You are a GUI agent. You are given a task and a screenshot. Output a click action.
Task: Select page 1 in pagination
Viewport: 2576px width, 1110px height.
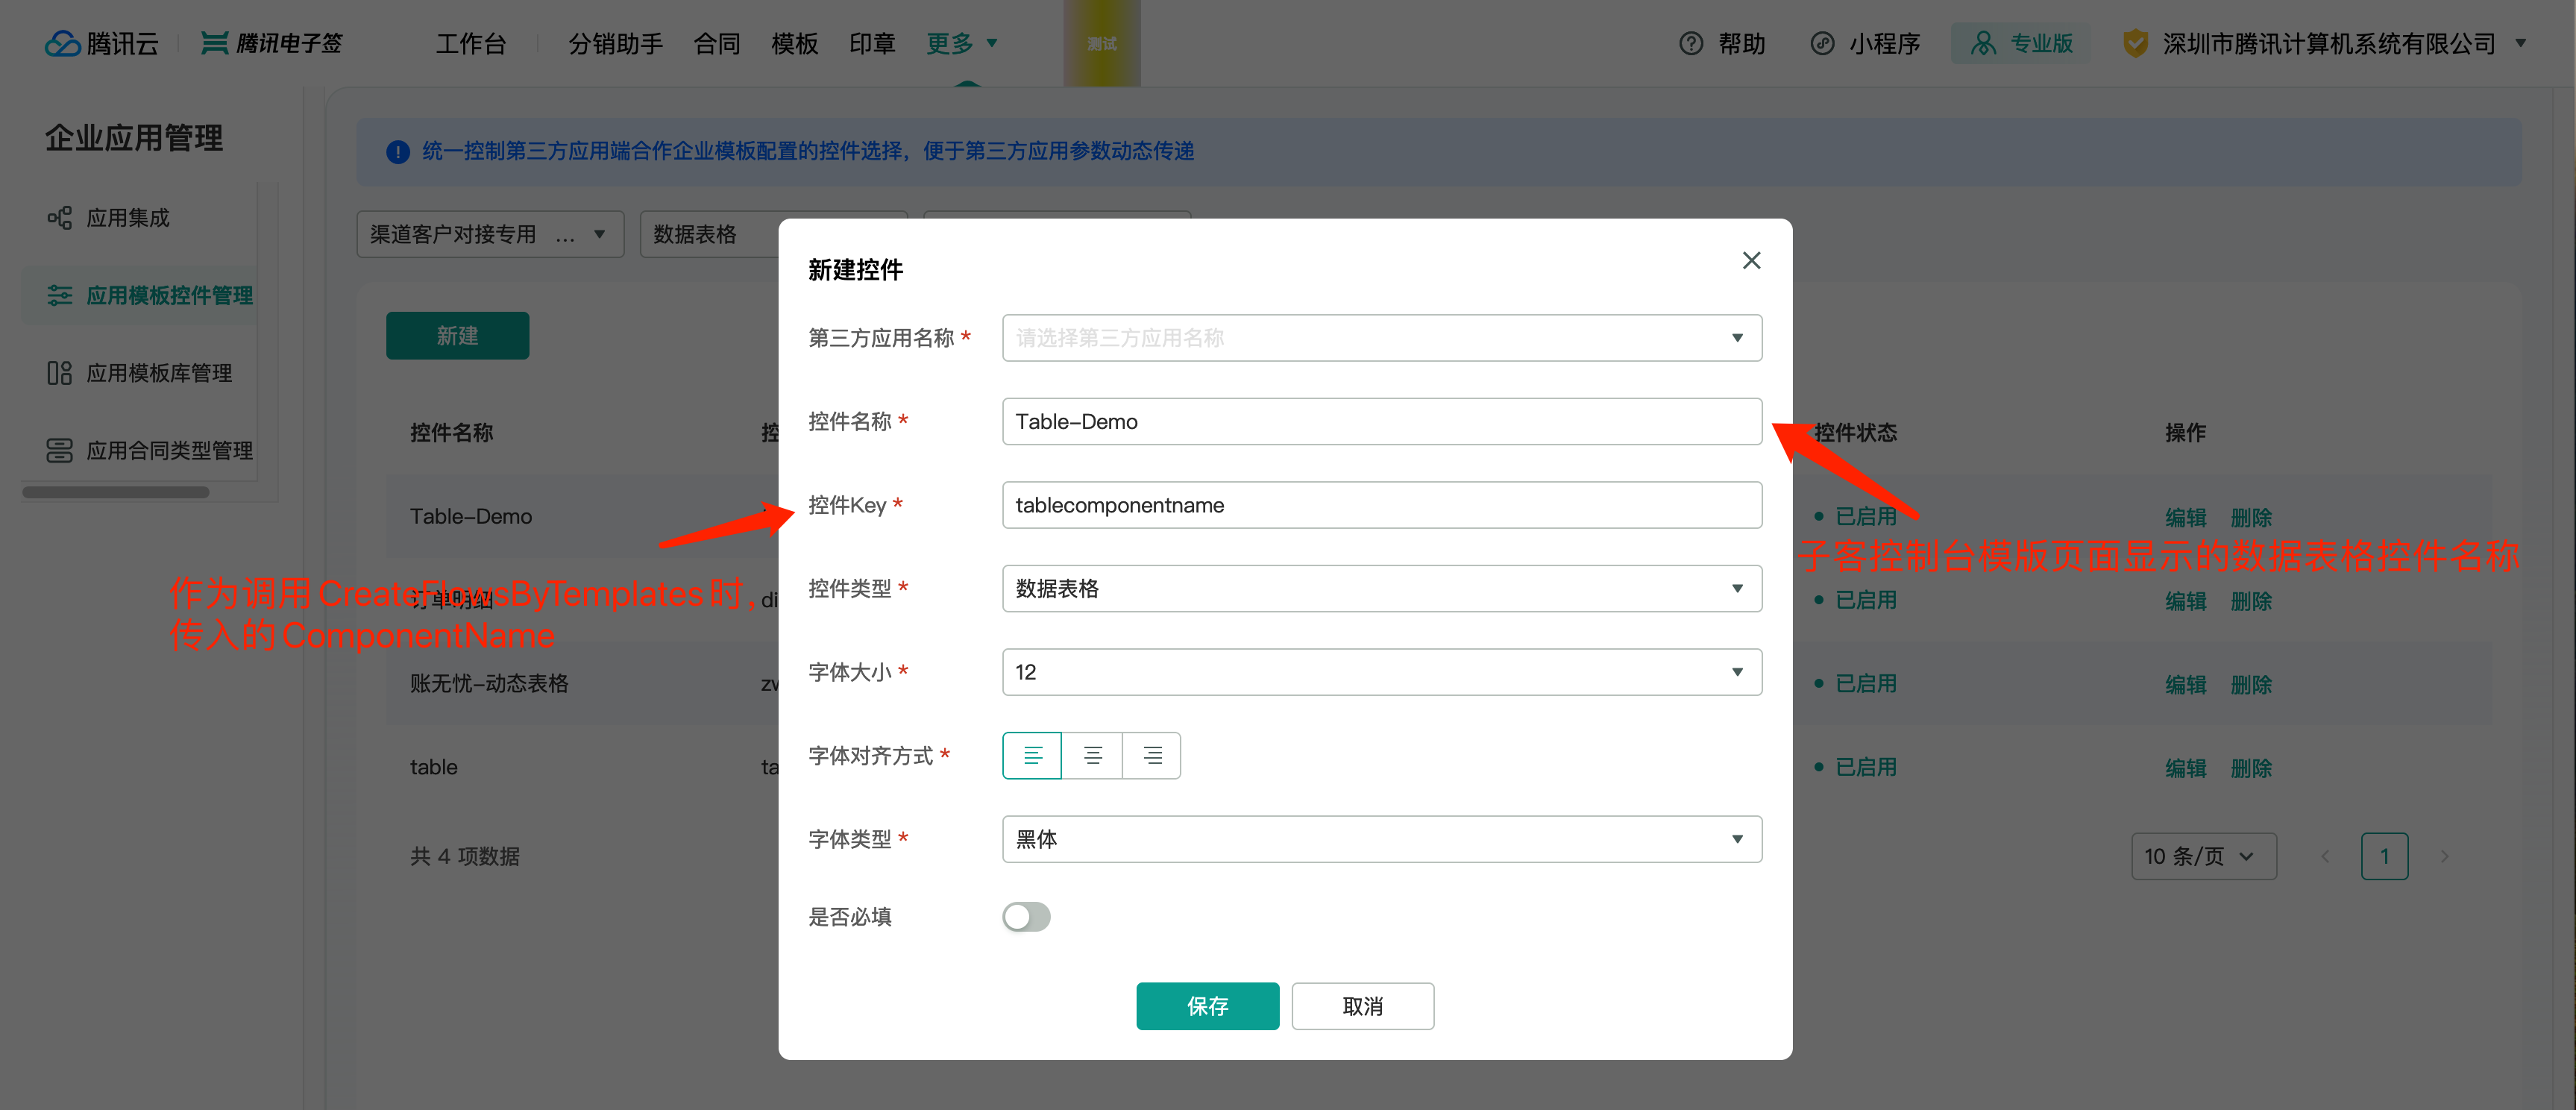[x=2384, y=857]
